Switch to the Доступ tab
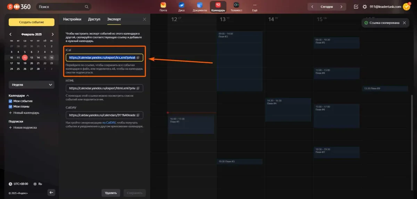The image size is (417, 199). click(x=94, y=19)
